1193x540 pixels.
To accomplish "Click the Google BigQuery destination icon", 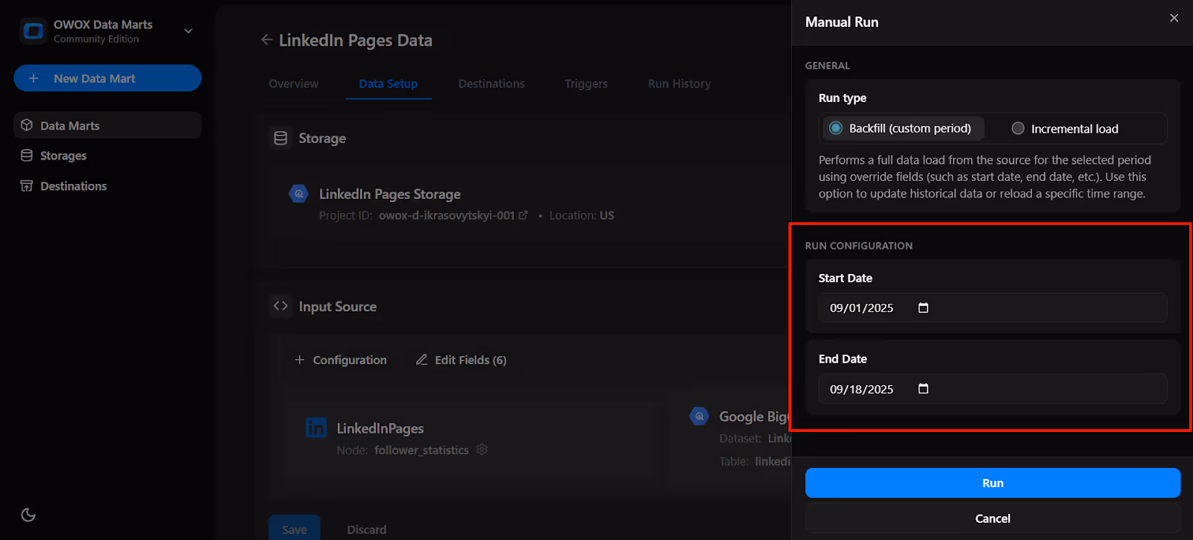I will click(x=699, y=416).
